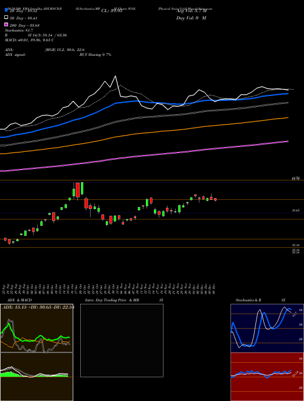The height and width of the screenshot is (401, 304).
Task: Click the 'Stochastics & R' panel title
Action: point(249,300)
